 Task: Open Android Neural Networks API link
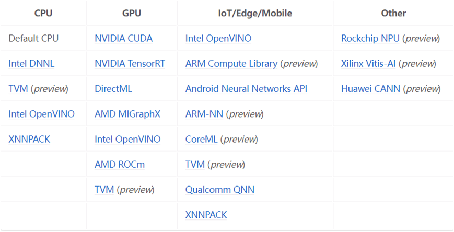pos(246,89)
